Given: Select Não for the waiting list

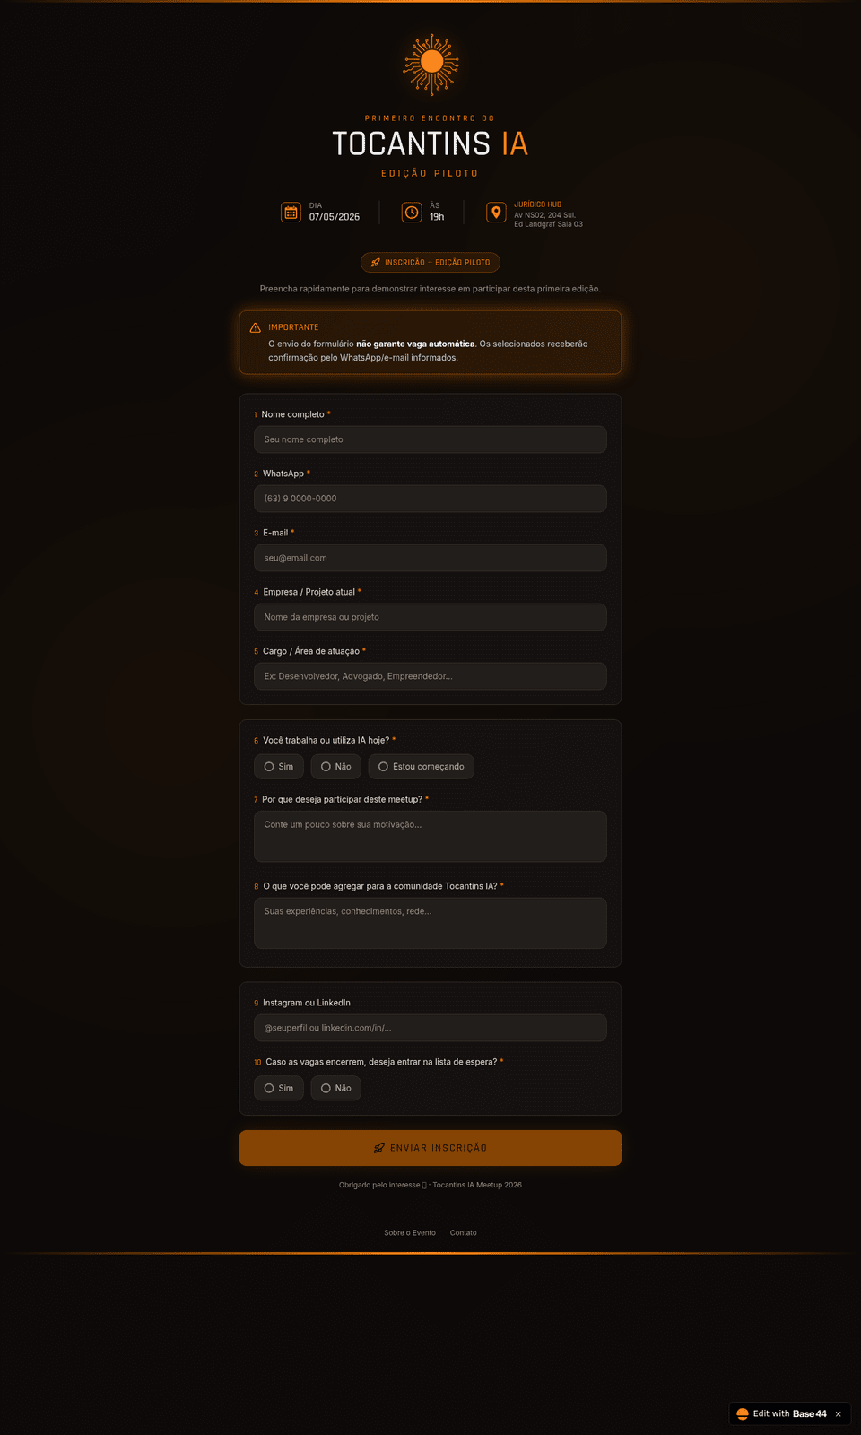Looking at the screenshot, I should [x=336, y=1088].
